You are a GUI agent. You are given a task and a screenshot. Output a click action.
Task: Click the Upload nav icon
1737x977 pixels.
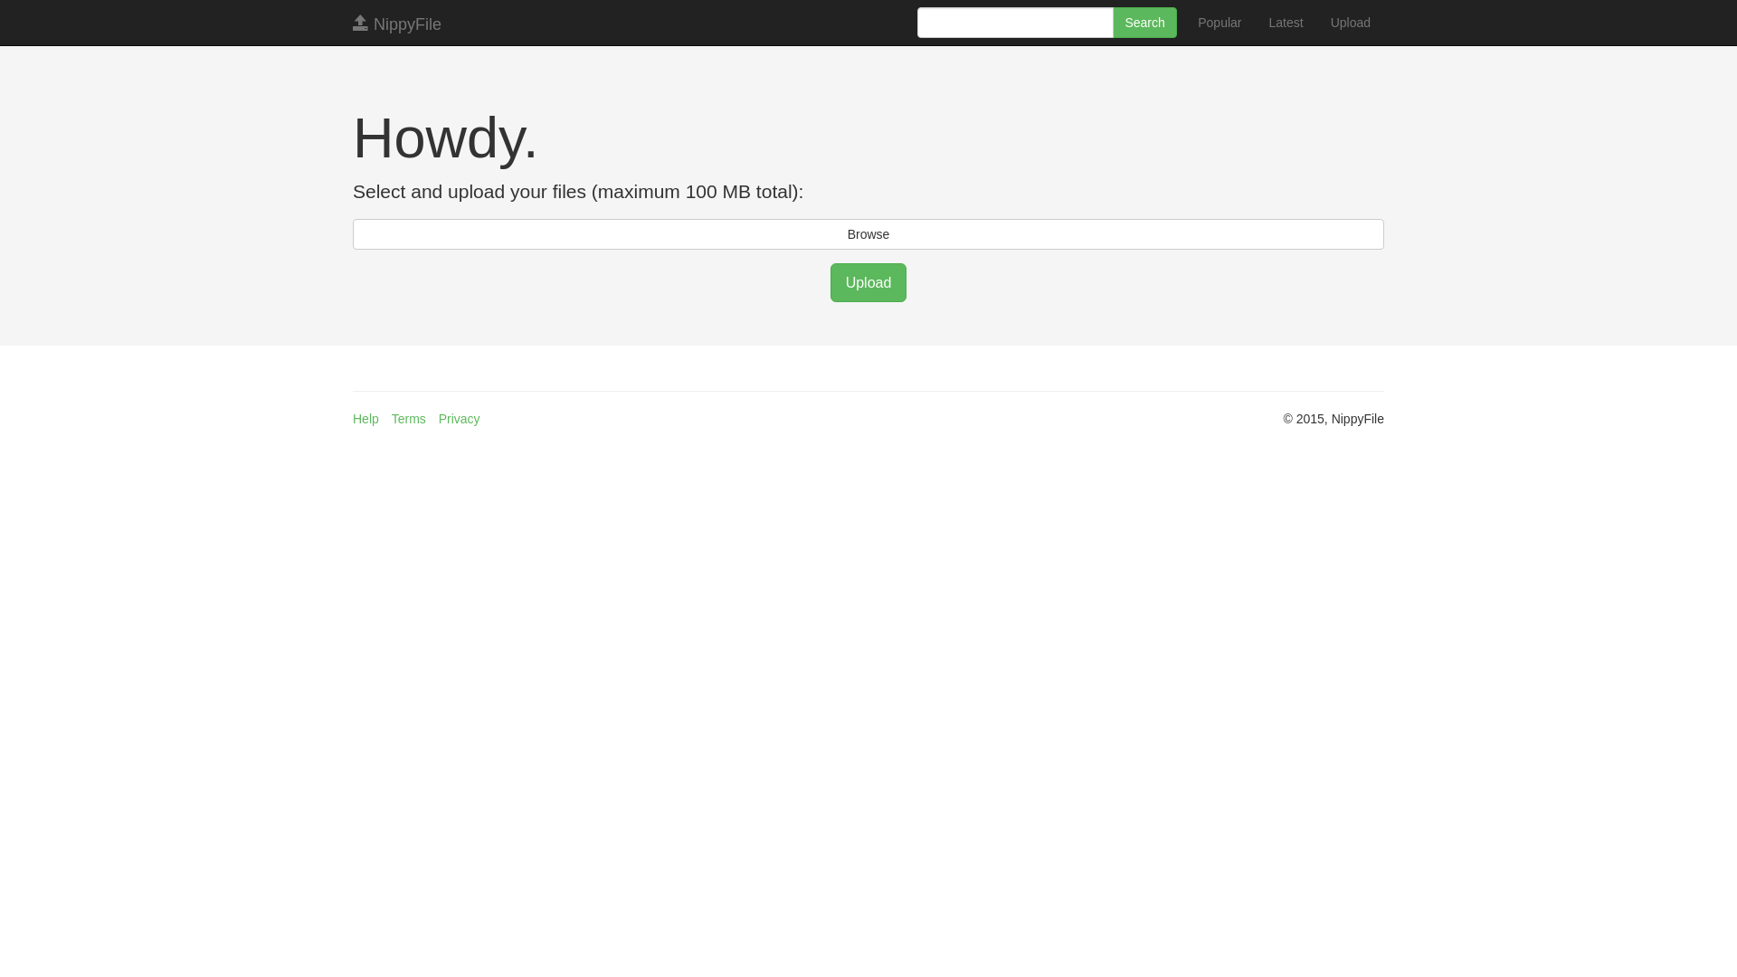pos(1349,22)
